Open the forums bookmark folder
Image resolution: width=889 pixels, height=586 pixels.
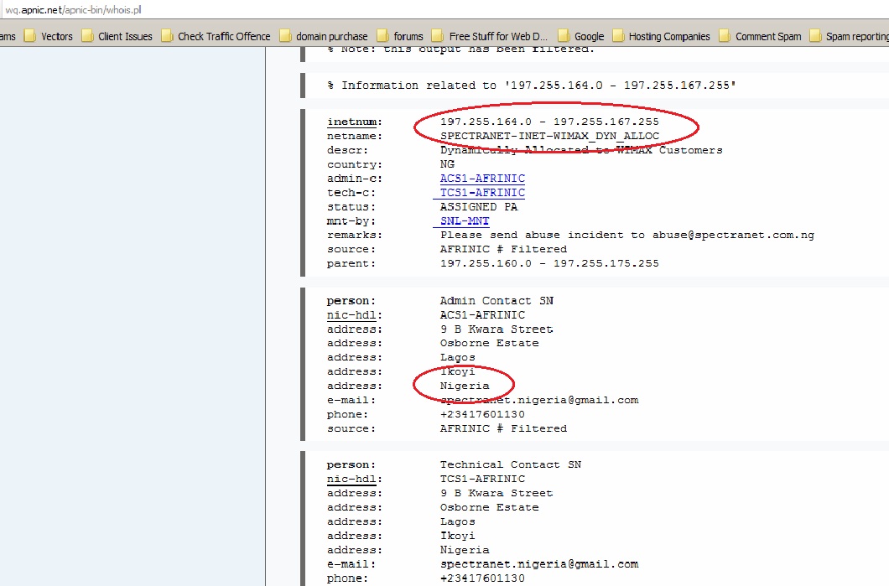click(x=400, y=36)
